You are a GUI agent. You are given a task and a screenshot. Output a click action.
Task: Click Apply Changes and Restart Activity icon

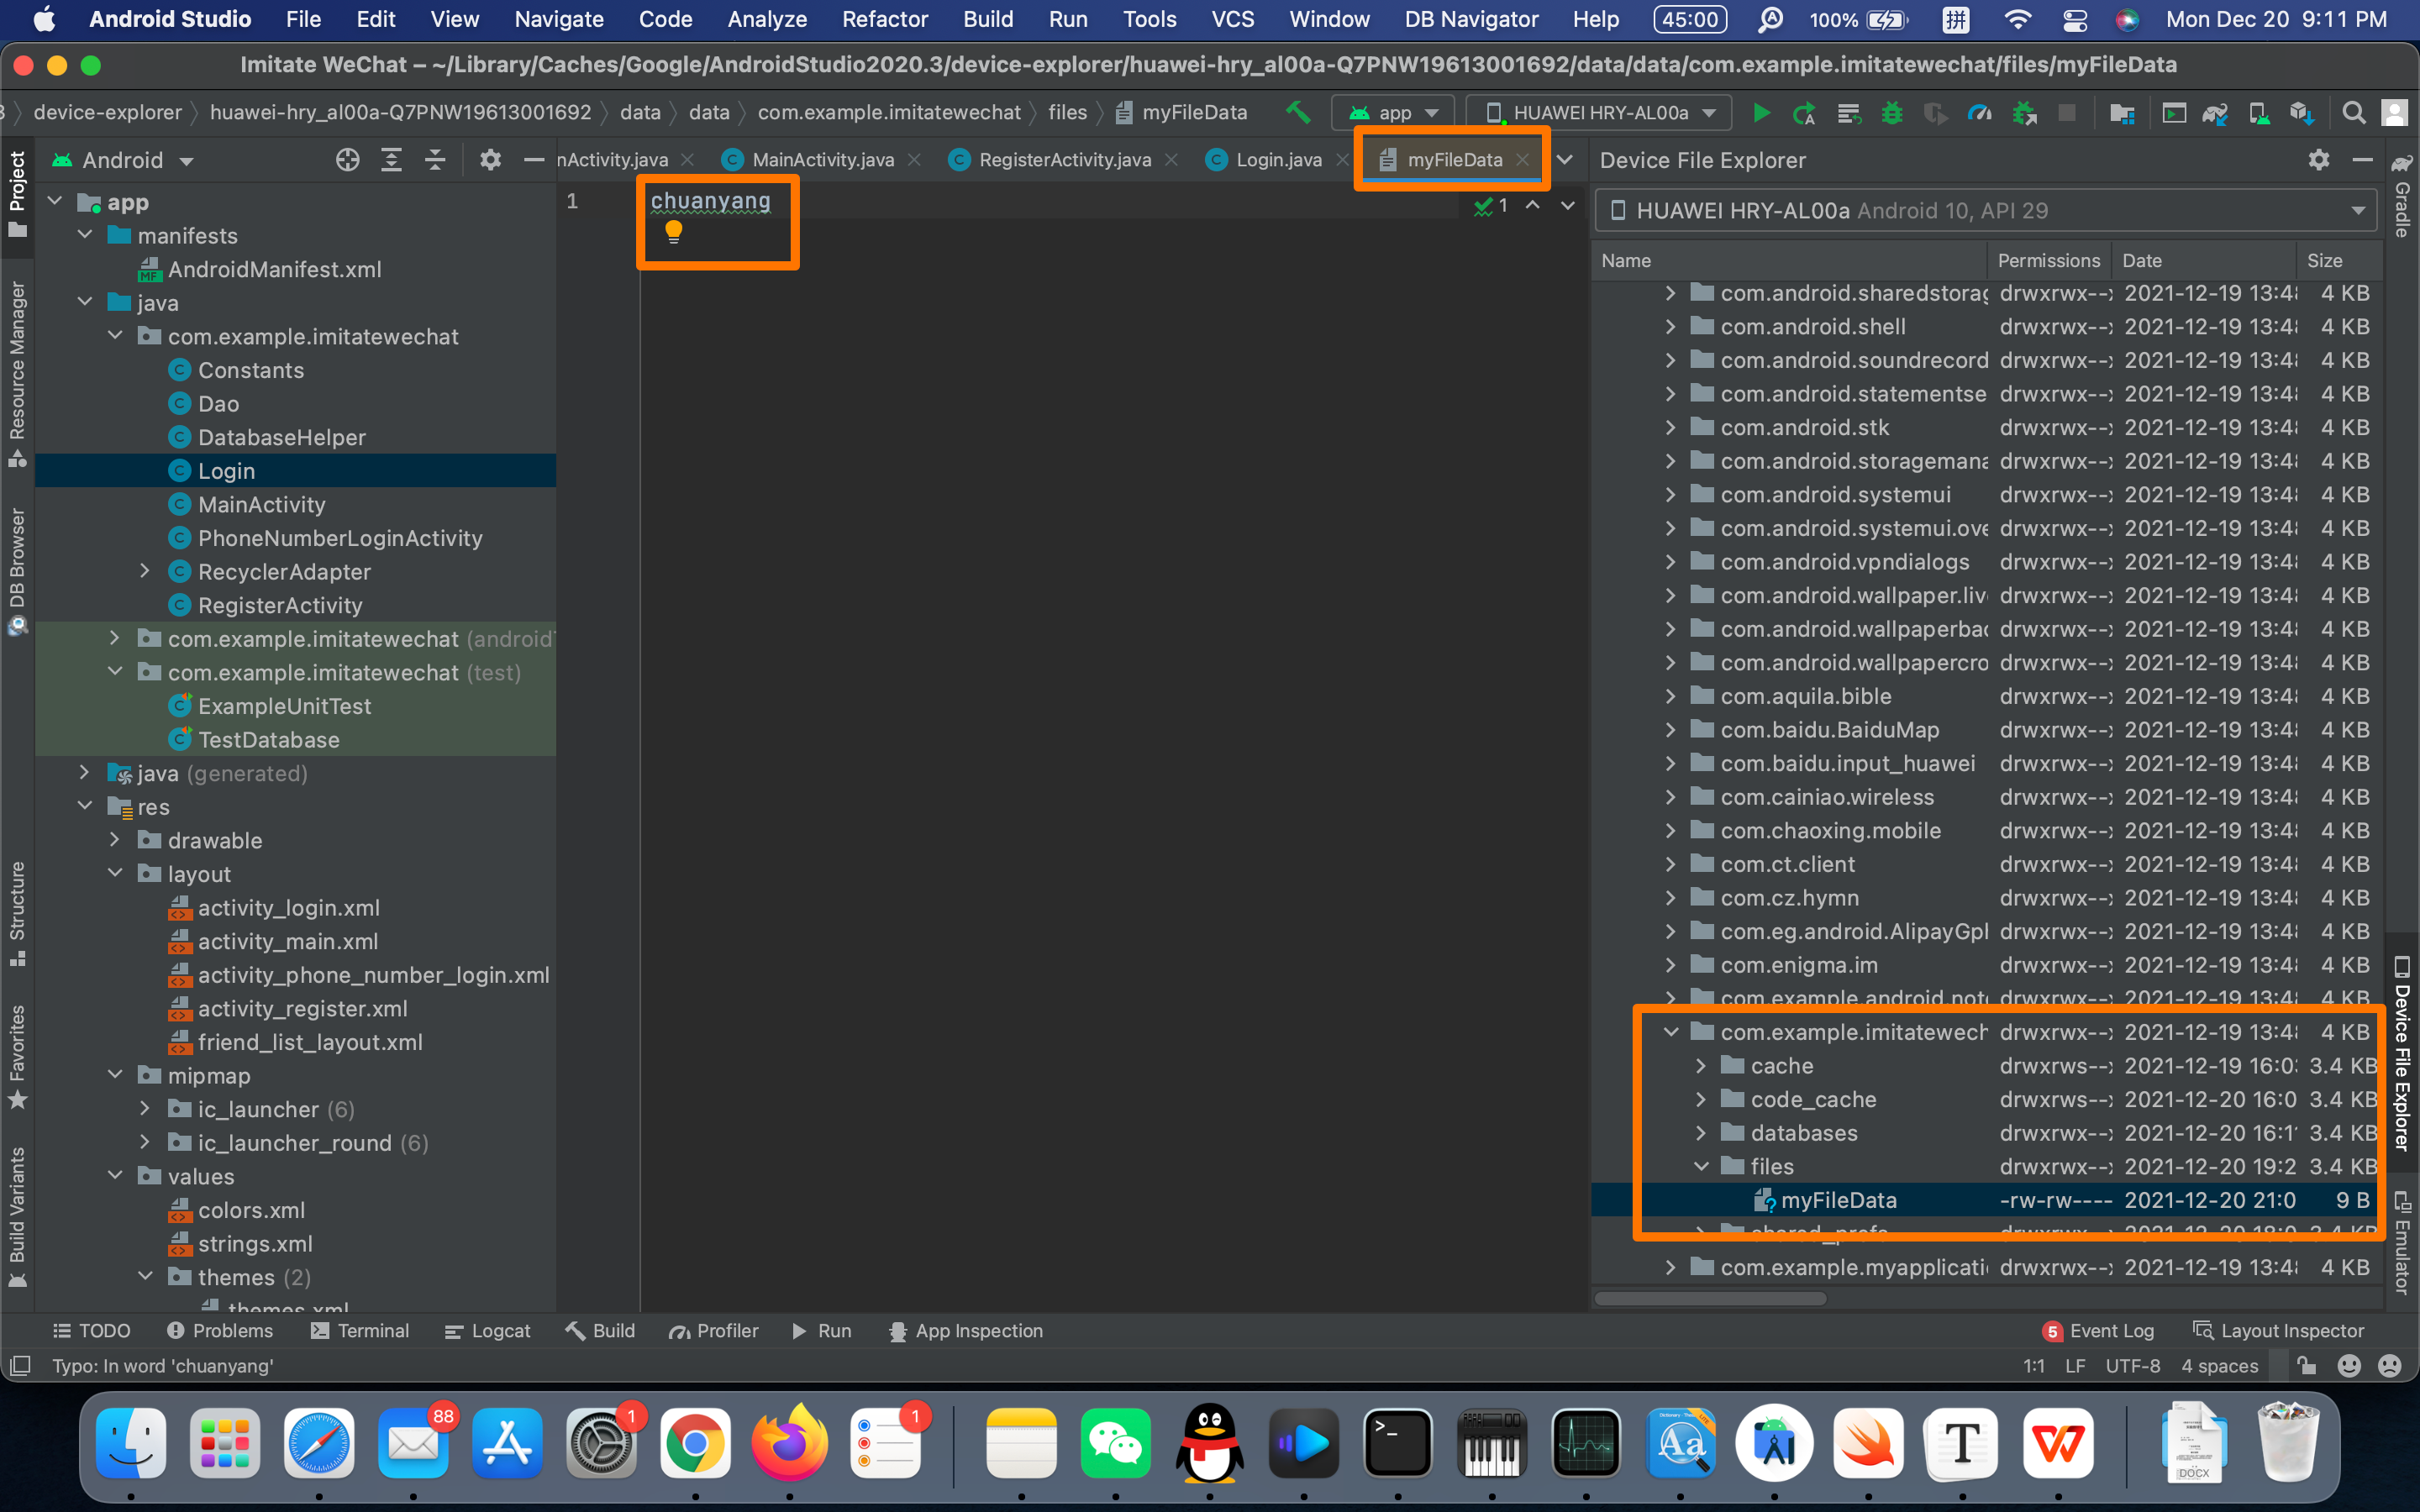[1804, 113]
